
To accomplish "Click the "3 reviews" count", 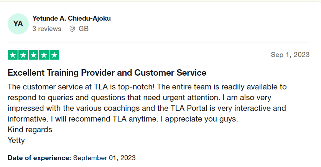I will point(47,29).
